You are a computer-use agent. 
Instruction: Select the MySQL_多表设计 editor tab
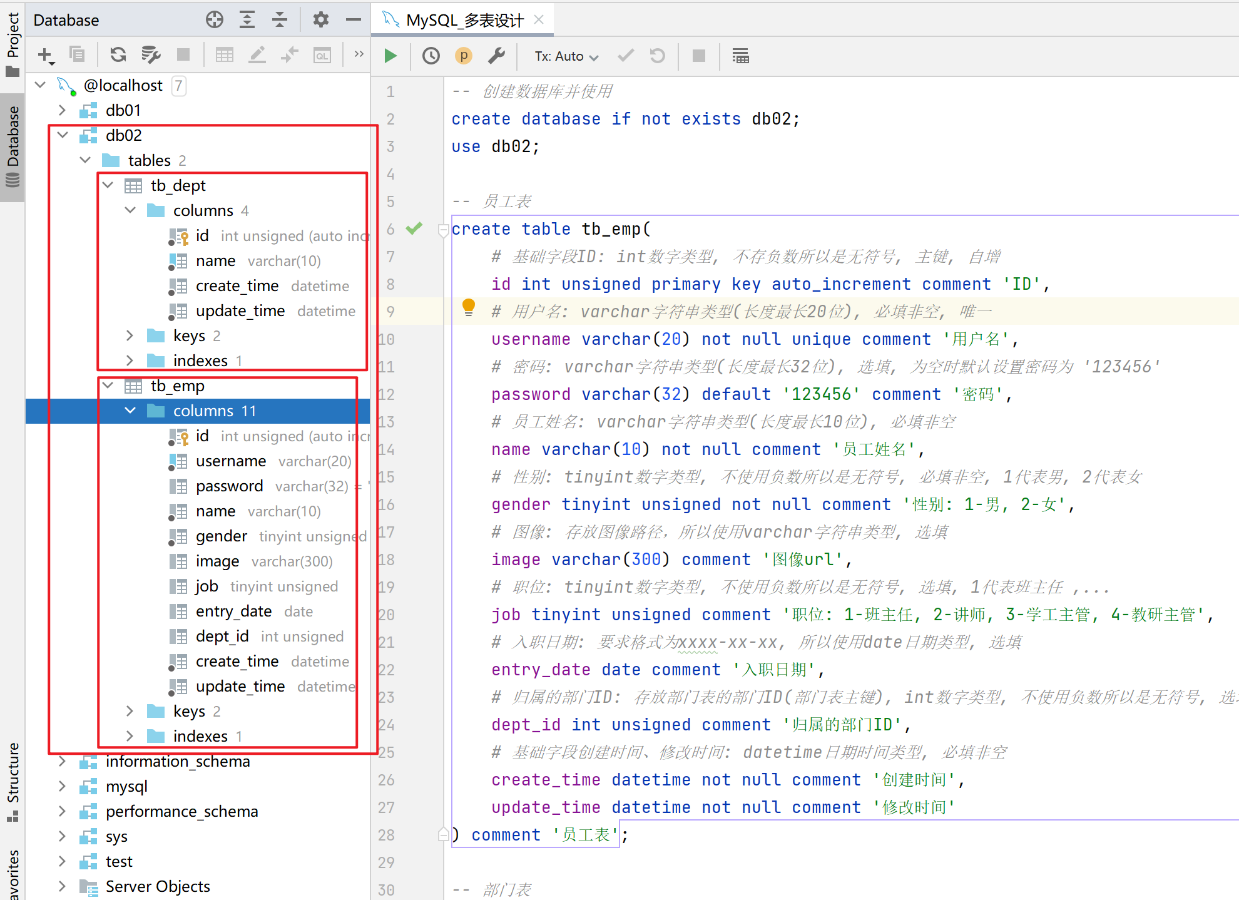tap(464, 20)
